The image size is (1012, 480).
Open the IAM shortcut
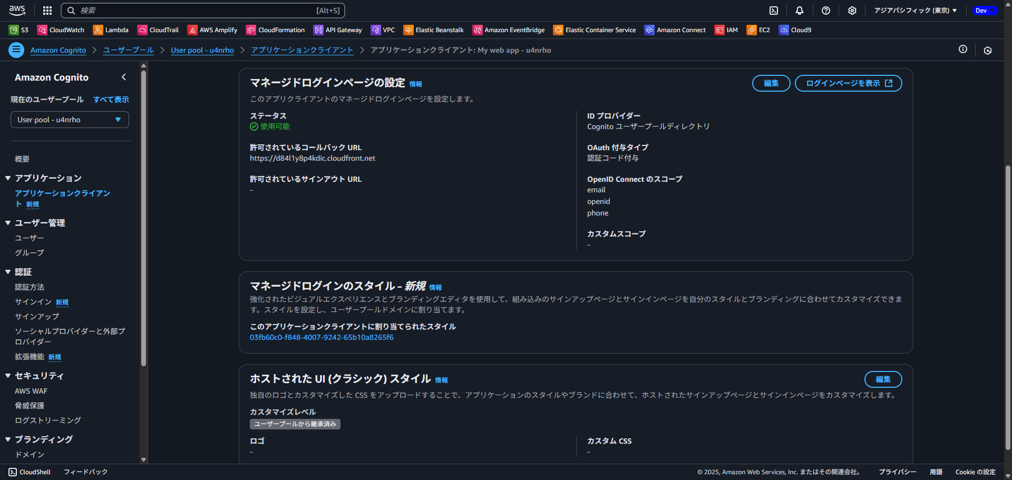click(726, 30)
